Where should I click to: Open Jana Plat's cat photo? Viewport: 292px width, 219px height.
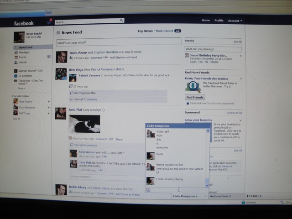click(x=85, y=124)
